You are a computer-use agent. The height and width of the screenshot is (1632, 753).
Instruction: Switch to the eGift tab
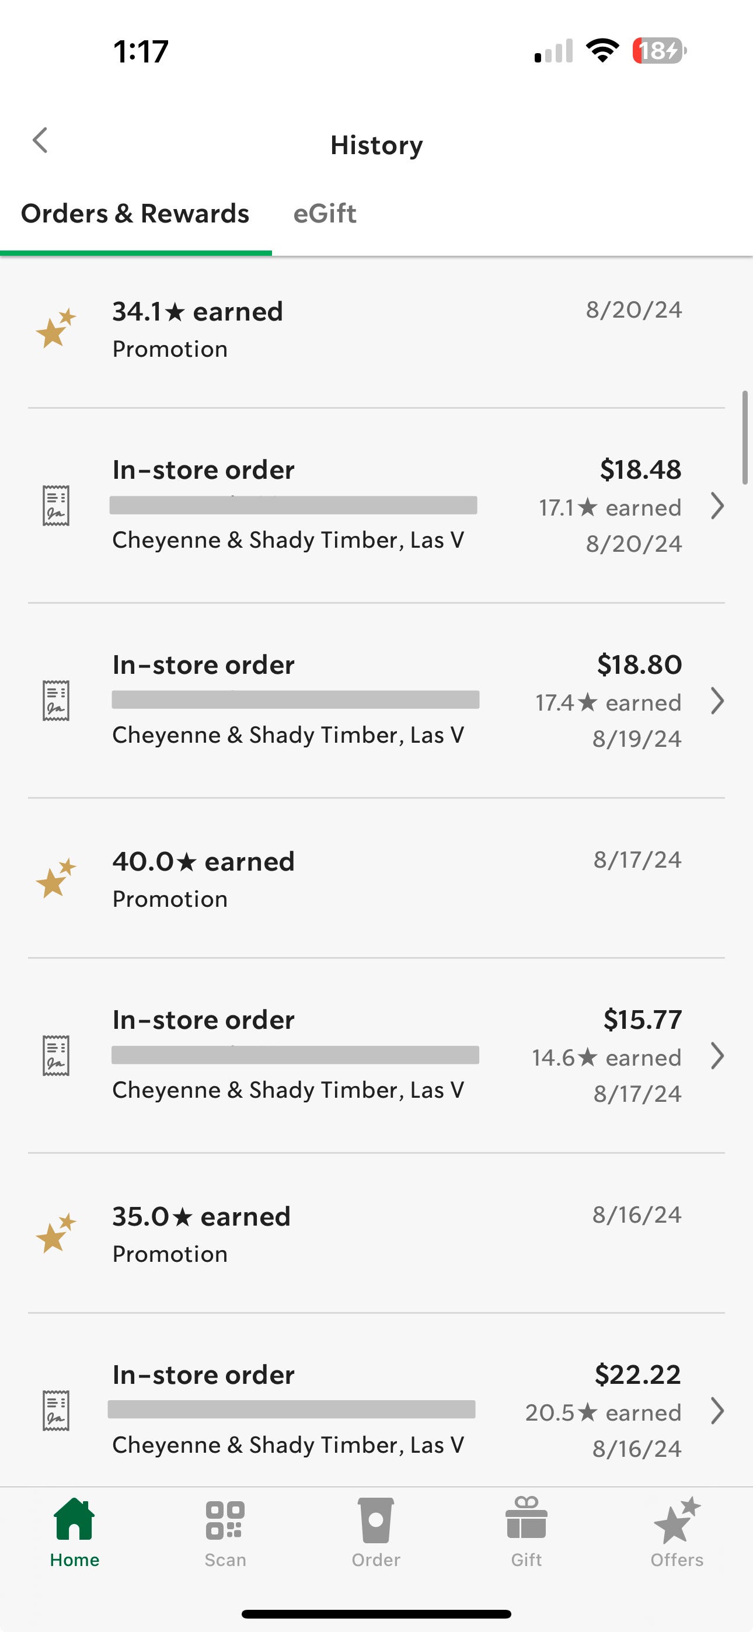(x=325, y=214)
